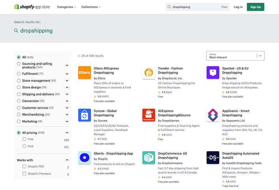
Task: Expand the Shipping and delivery chevron
Action: coord(67,94)
